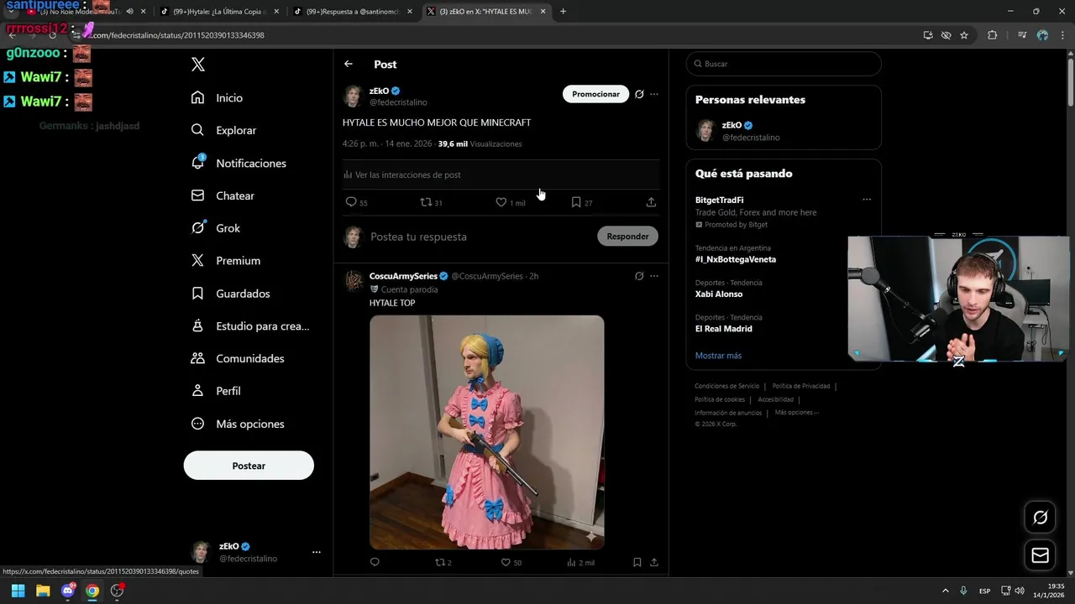
Task: Open Condiciones de Servicio link
Action: pyautogui.click(x=726, y=386)
